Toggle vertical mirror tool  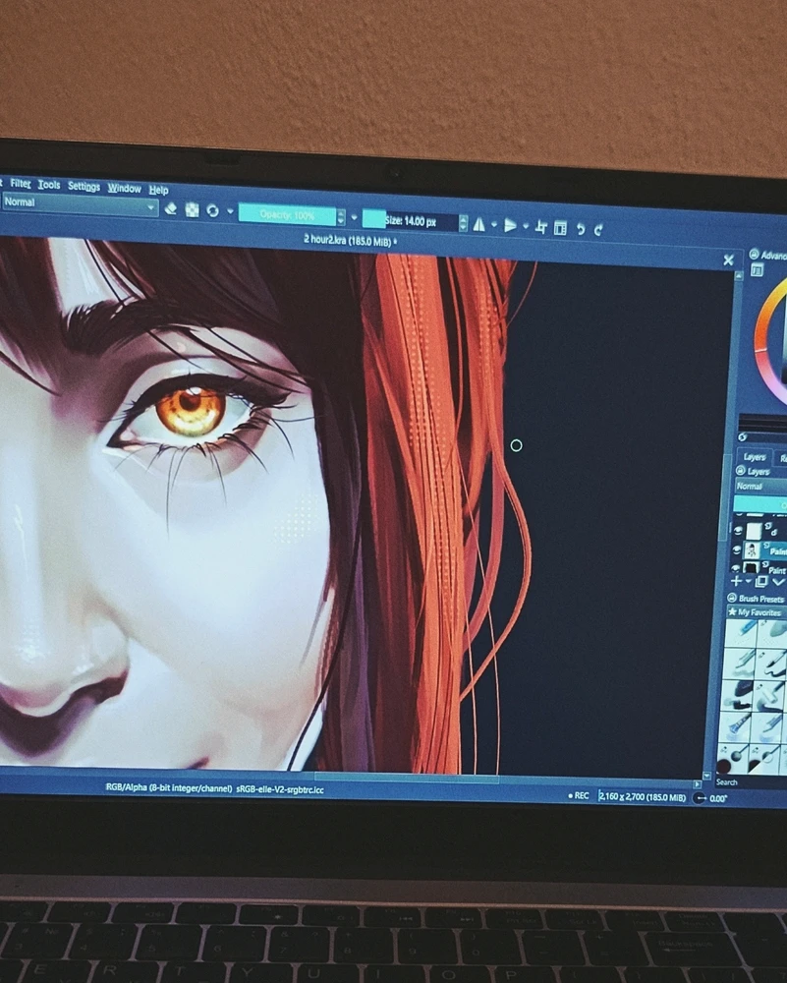(x=511, y=226)
